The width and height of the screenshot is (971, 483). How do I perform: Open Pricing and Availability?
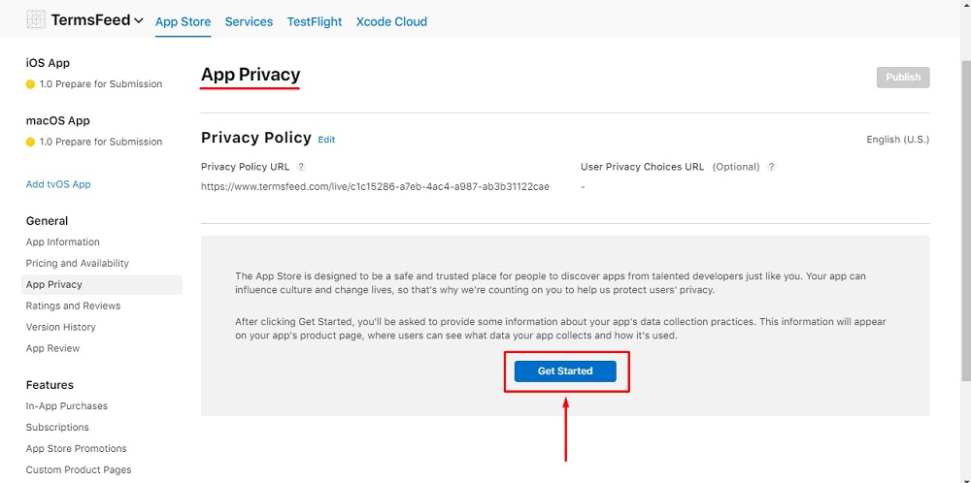(78, 263)
